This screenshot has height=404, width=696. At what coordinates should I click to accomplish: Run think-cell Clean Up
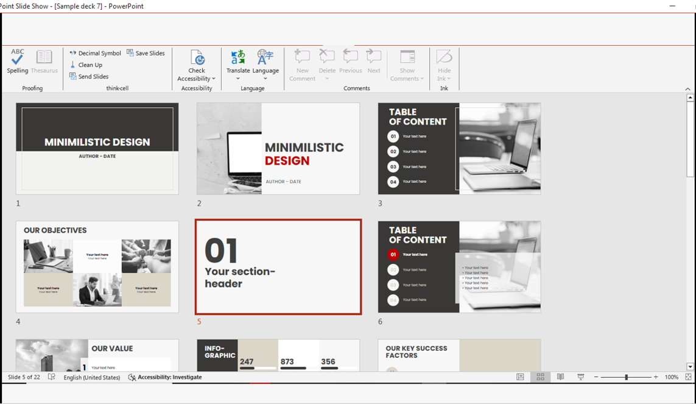pyautogui.click(x=86, y=65)
